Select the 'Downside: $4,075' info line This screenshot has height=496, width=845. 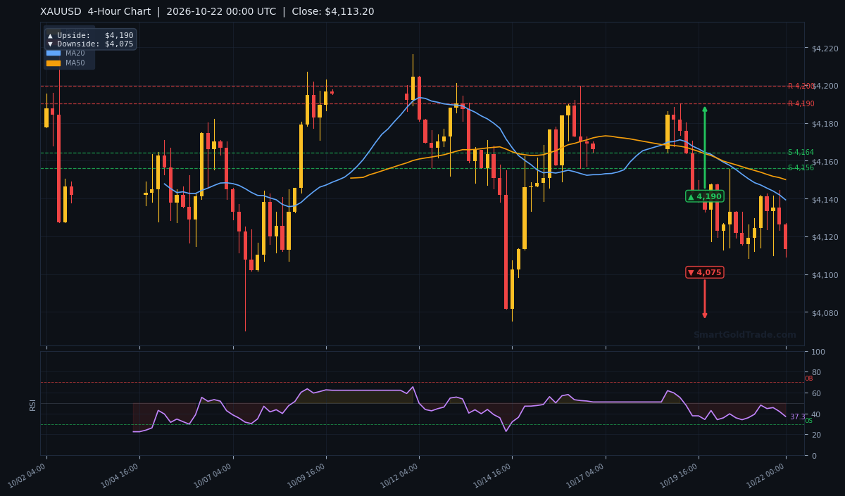pyautogui.click(x=90, y=44)
